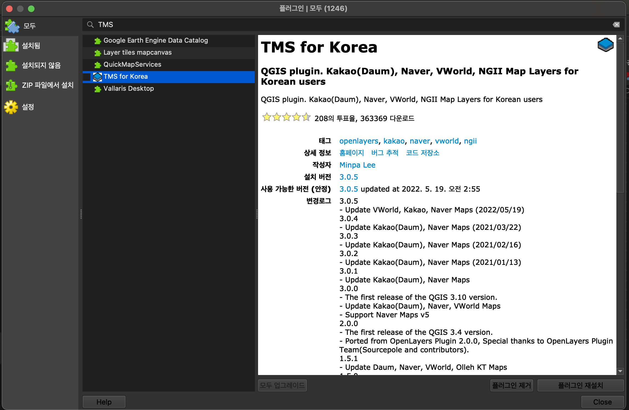Click the All plugins puzzle icon
Screen dimensions: 629x410
[x=12, y=26]
